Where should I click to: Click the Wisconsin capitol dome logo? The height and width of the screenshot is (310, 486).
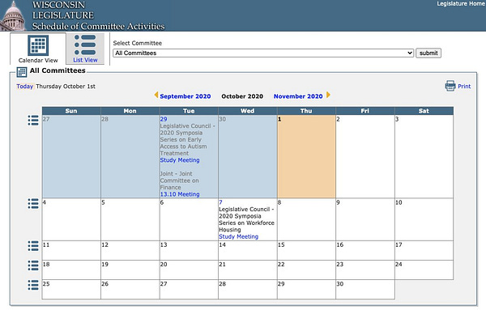[13, 15]
